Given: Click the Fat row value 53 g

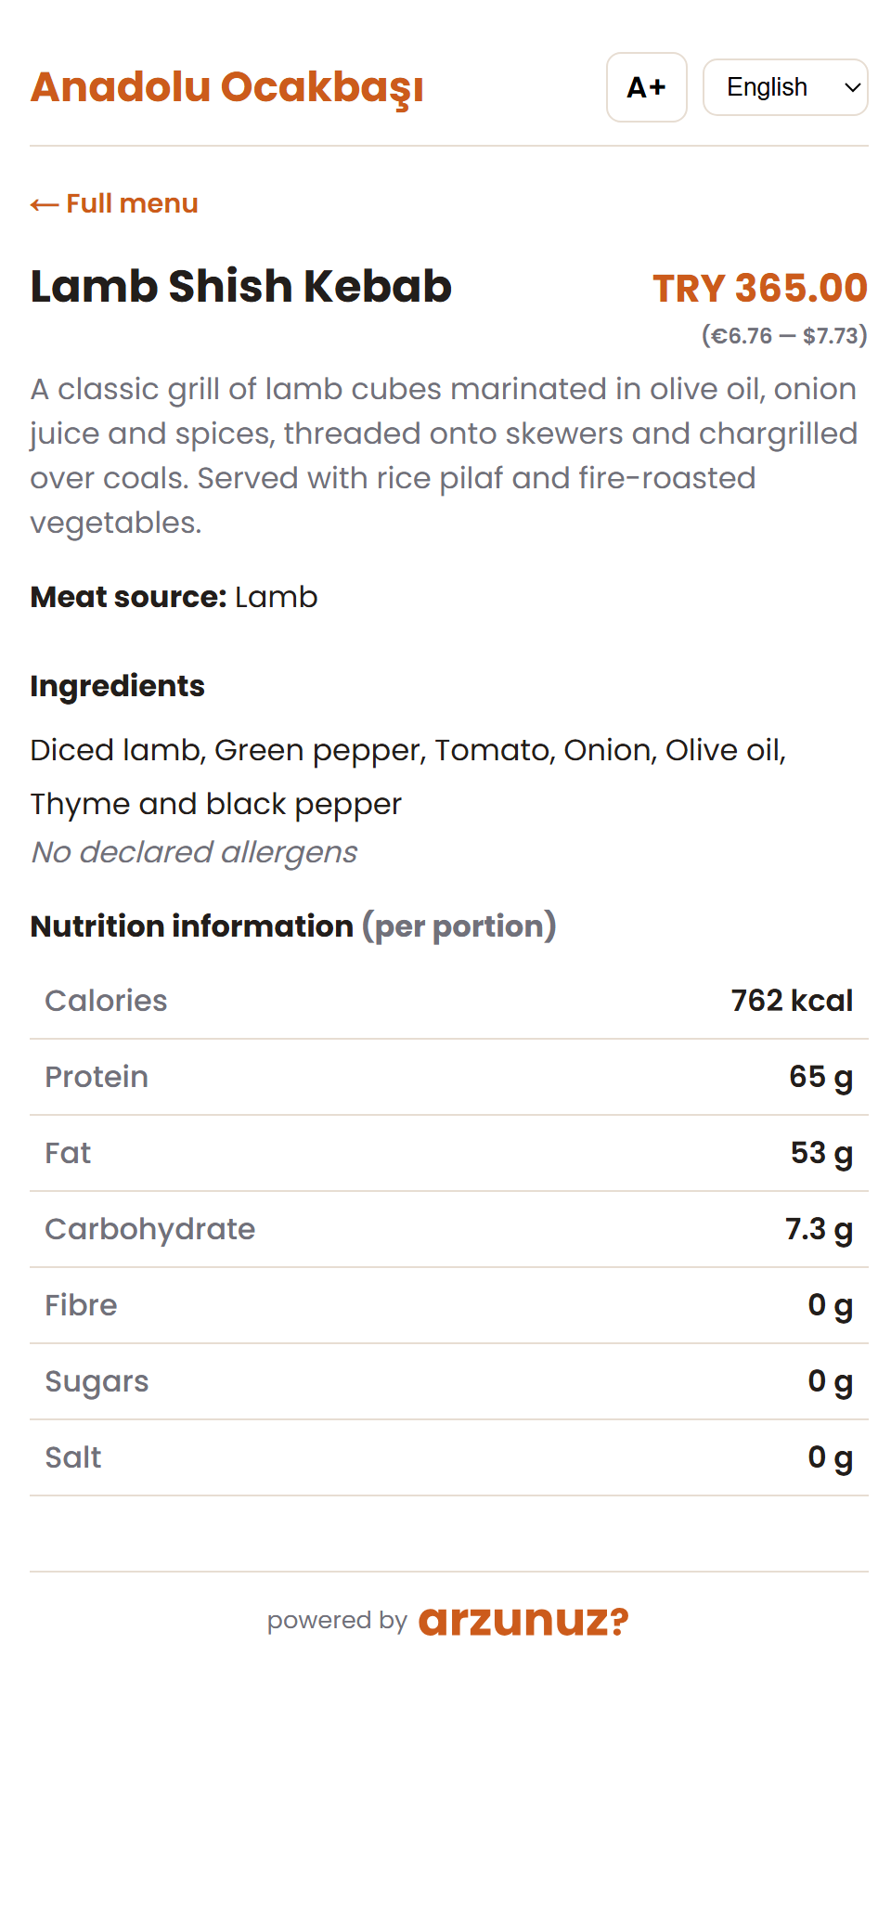Looking at the screenshot, I should (821, 1153).
